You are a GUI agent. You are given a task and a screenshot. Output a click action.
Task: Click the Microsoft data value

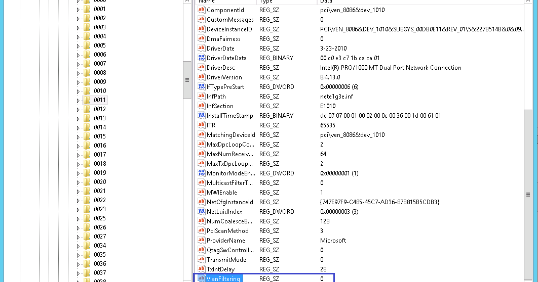[333, 240]
